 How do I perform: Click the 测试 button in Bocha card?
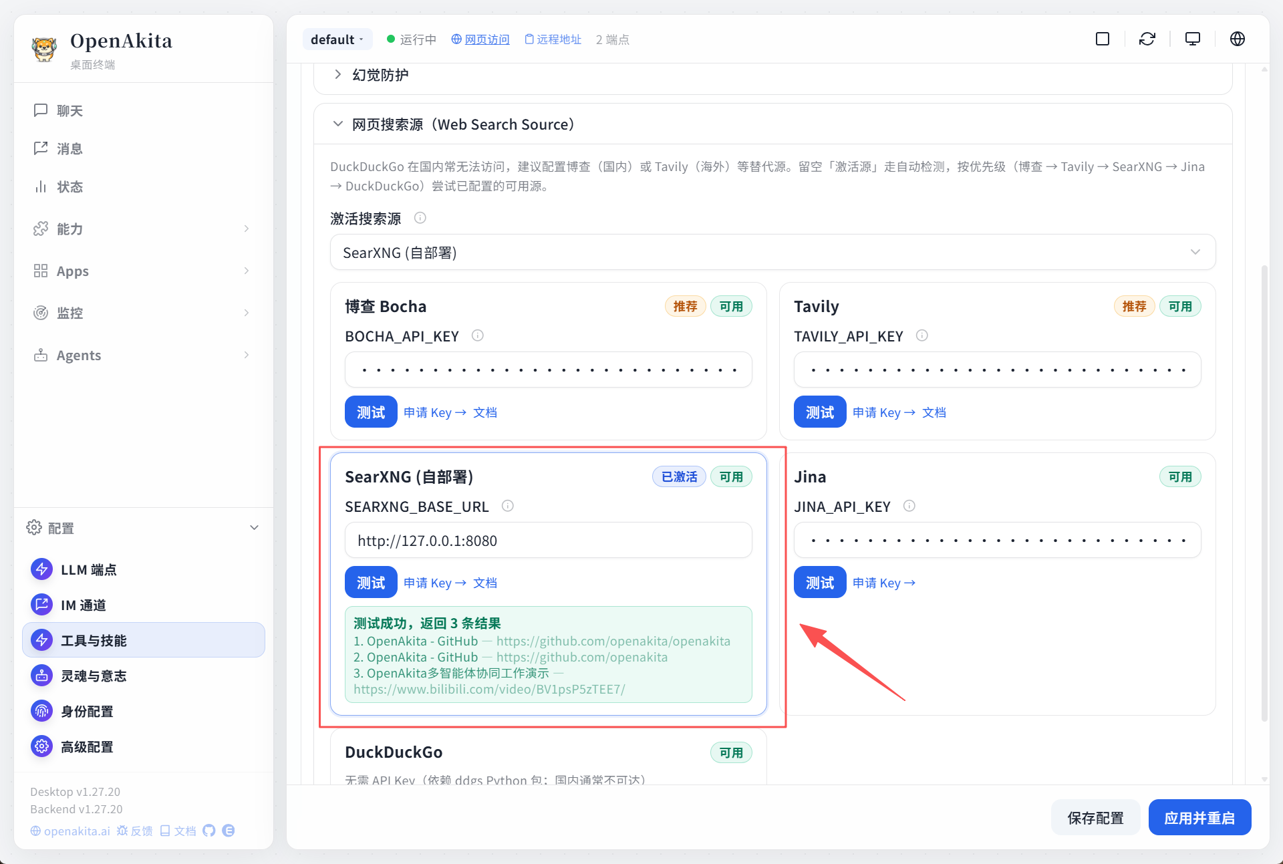[x=371, y=412]
